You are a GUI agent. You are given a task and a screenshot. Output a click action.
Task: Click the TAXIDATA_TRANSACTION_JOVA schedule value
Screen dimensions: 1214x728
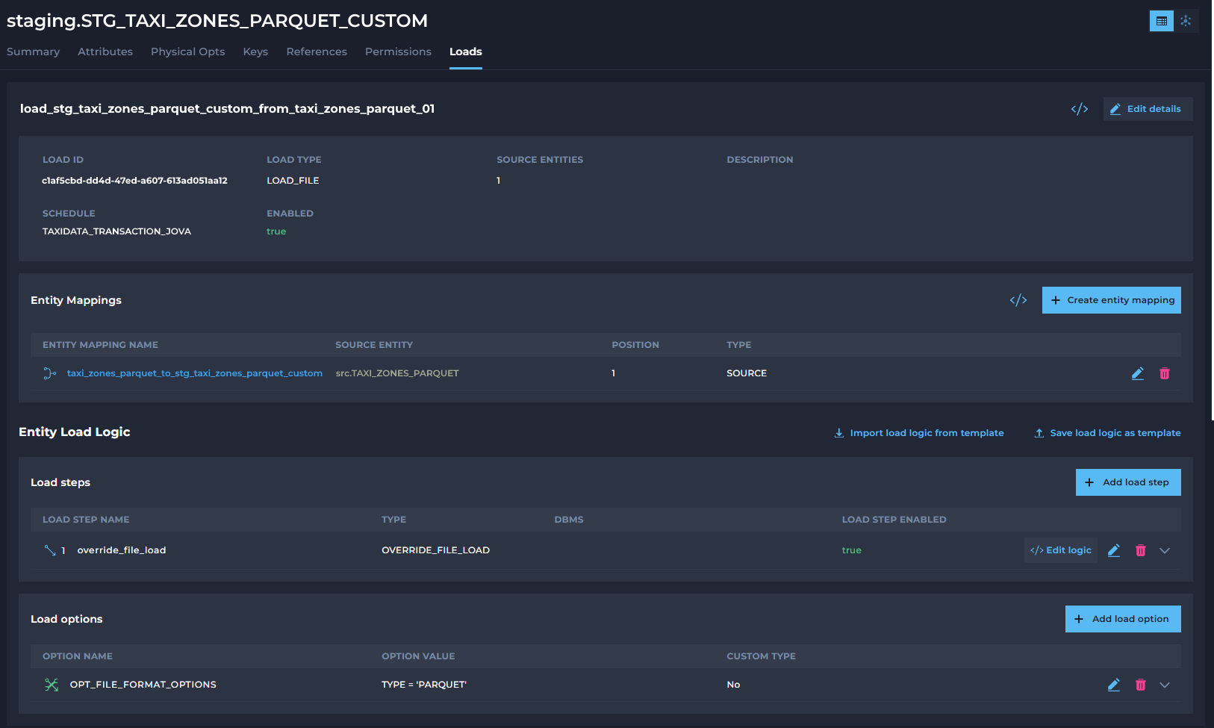[116, 231]
